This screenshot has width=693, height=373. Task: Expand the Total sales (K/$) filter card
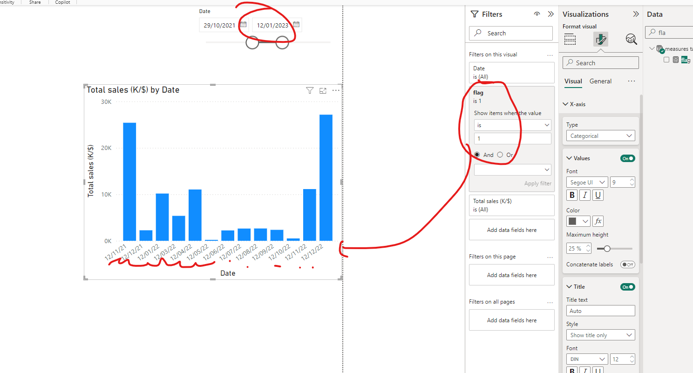512,205
